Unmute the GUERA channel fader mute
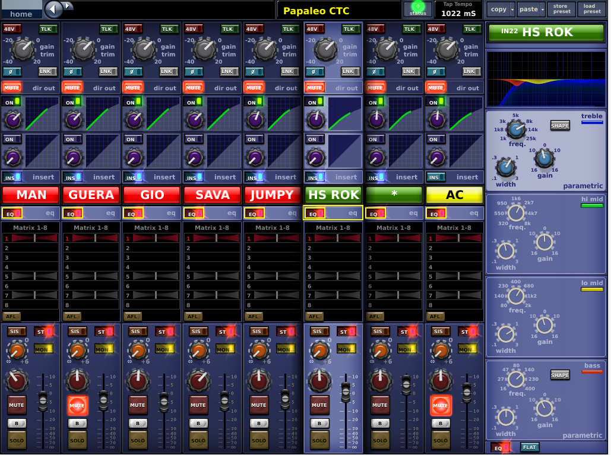The height and width of the screenshot is (455, 611). coord(77,405)
